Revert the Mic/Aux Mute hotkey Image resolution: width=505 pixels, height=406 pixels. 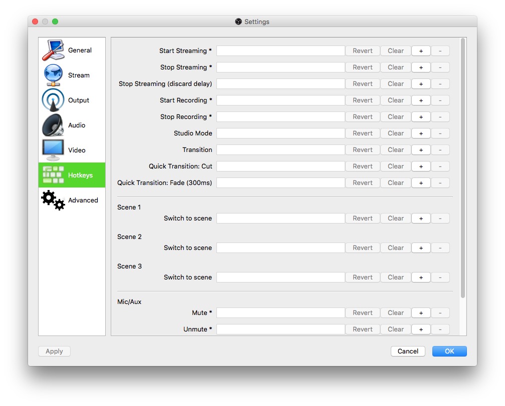tap(362, 313)
